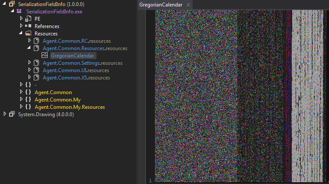Select Agent.Common.X5.resources in the tree
This screenshot has height=184, width=329.
(76, 78)
